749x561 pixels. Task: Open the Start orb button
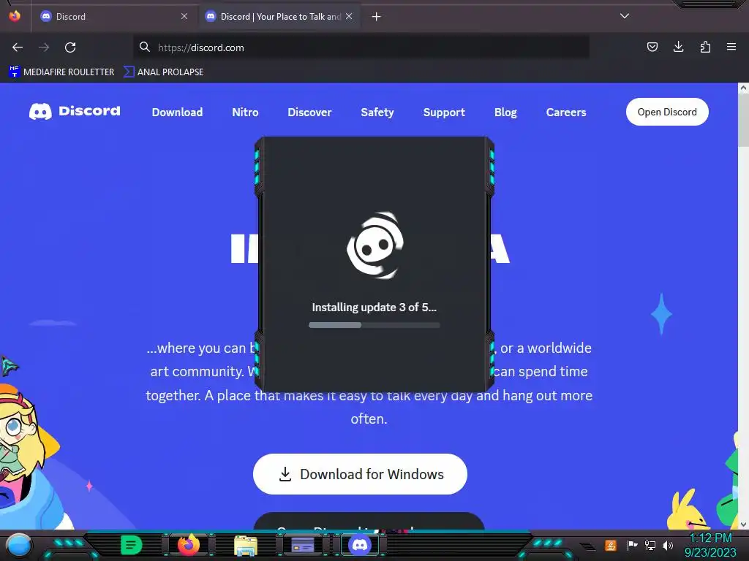pos(19,545)
